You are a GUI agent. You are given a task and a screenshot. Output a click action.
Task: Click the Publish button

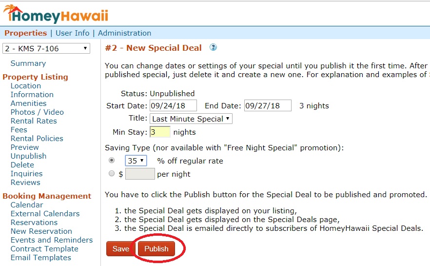tap(156, 249)
